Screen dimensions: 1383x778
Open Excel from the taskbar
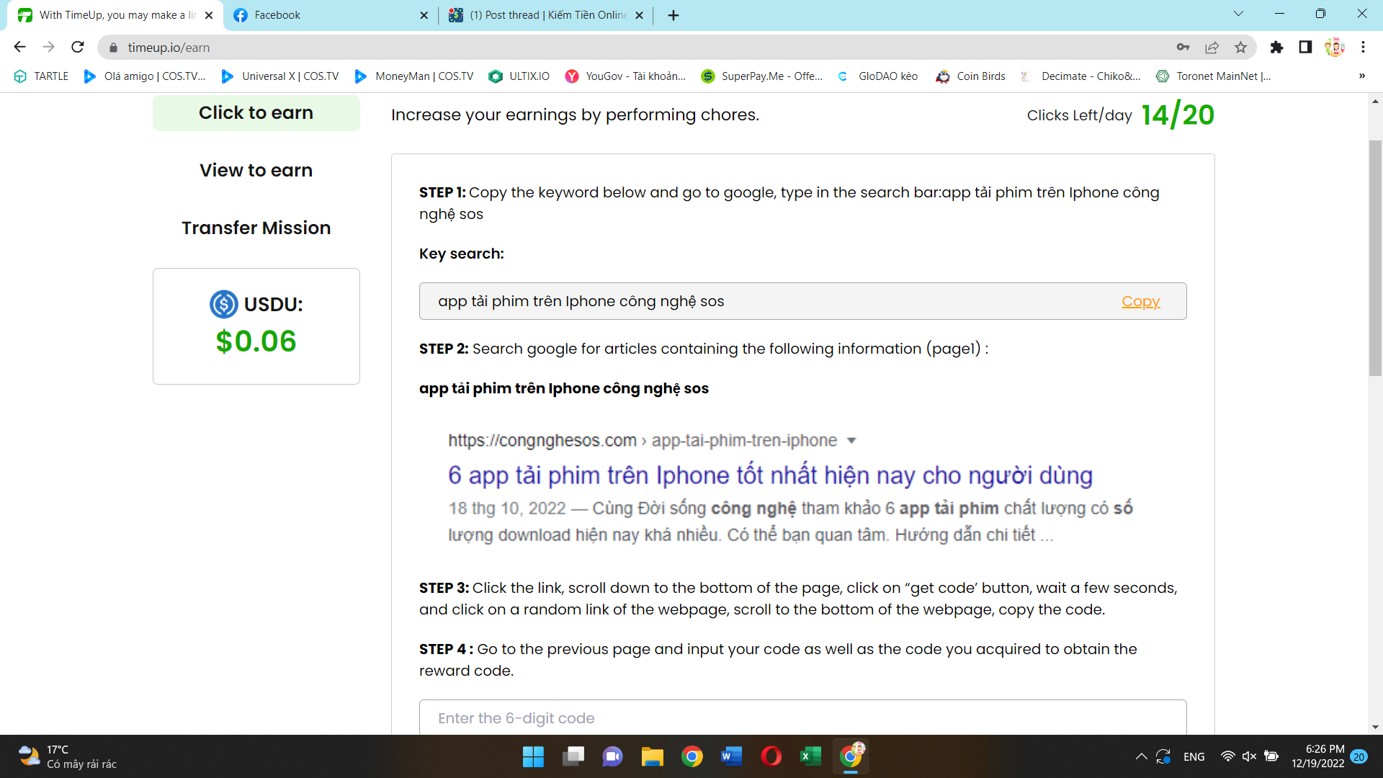tap(810, 756)
